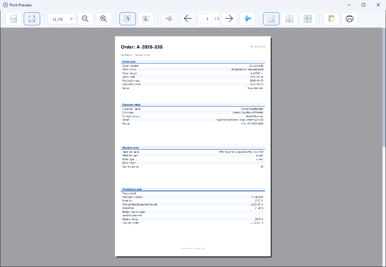386x267 pixels.
Task: Switch to landscape page orientation
Action: pyautogui.click(x=146, y=19)
